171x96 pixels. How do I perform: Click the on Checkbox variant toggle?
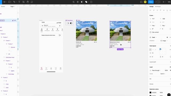71,23
